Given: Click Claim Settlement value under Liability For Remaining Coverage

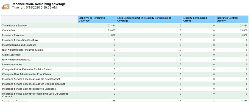Looking at the screenshot, I should coord(115,55).
